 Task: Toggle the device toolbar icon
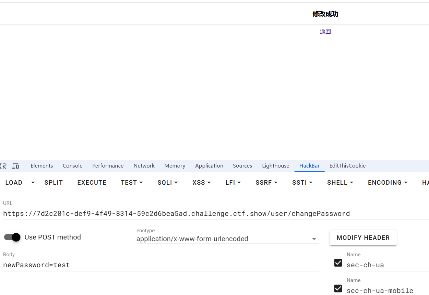[15, 166]
